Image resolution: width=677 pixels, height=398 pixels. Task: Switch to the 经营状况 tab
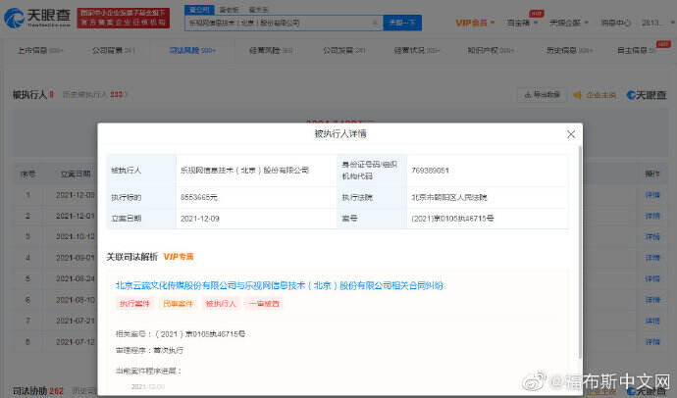(417, 50)
